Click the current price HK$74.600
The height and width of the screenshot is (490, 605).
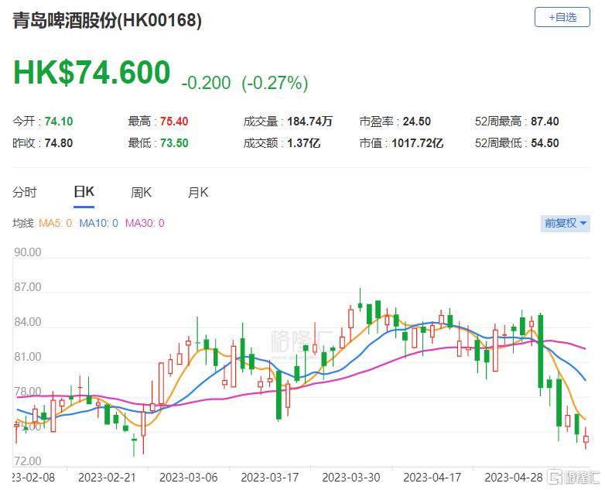91,73
